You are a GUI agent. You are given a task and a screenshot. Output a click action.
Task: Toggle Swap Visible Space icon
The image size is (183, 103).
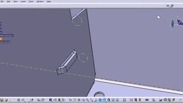tap(117, 100)
